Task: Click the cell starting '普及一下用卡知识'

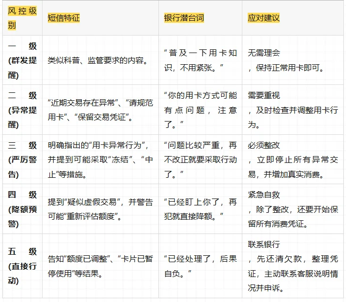Action: tap(200, 60)
